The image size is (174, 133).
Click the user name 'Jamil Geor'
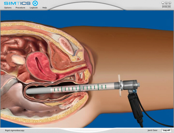pos(152,130)
